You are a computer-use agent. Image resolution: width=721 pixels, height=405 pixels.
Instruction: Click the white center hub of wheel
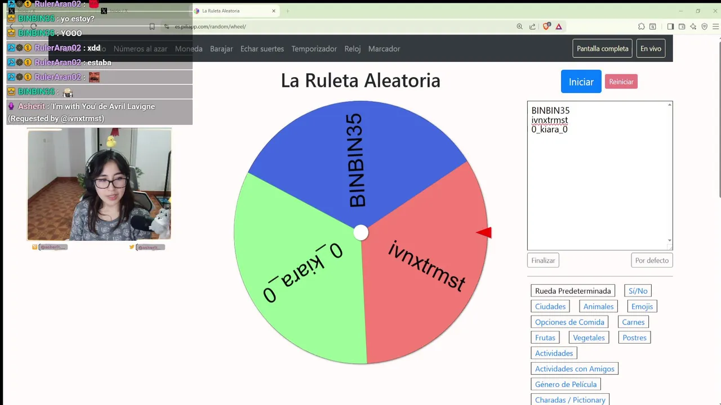click(360, 232)
